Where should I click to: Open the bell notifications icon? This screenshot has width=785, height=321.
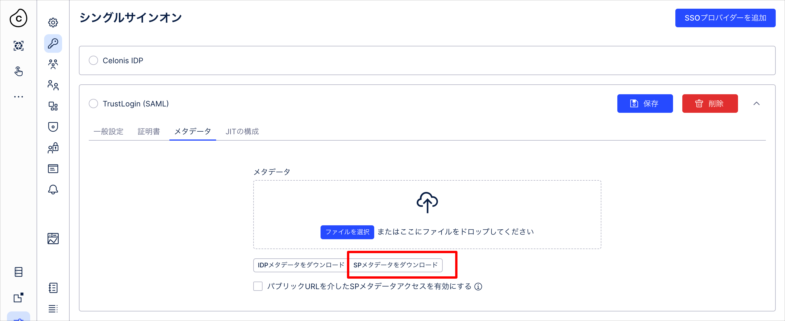point(53,189)
